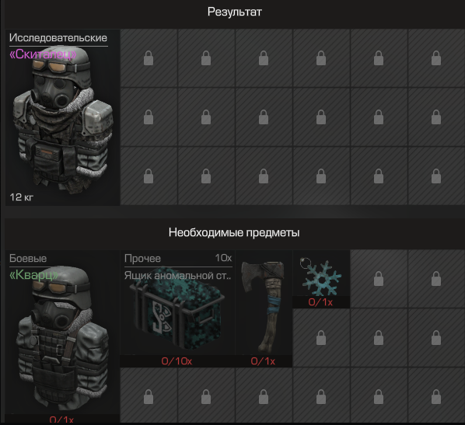The height and width of the screenshot is (425, 465).
Task: Click the Необходимые предметы section header
Action: [x=234, y=232]
